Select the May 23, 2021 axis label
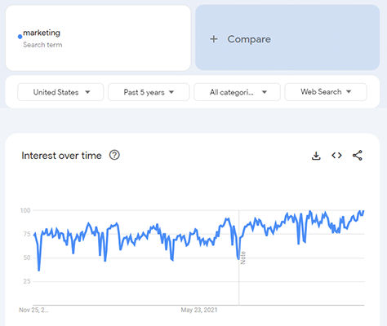Viewport: 387px width, 326px height. tap(199, 310)
